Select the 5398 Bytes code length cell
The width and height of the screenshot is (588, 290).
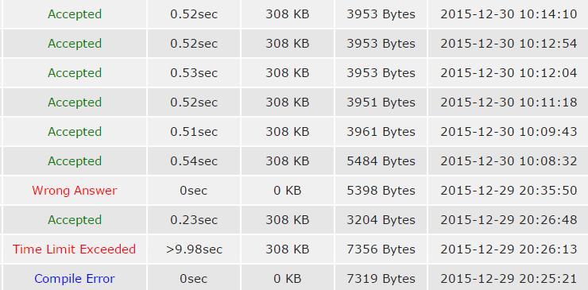coord(381,190)
